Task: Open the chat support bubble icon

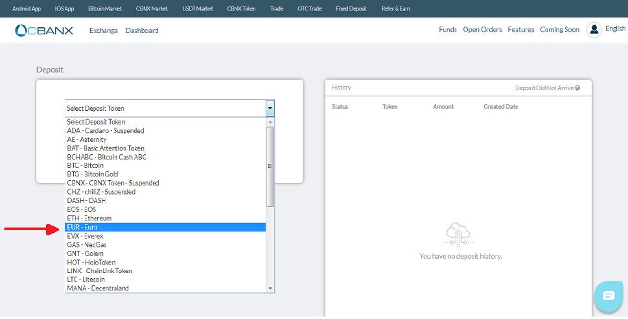Action: click(609, 296)
